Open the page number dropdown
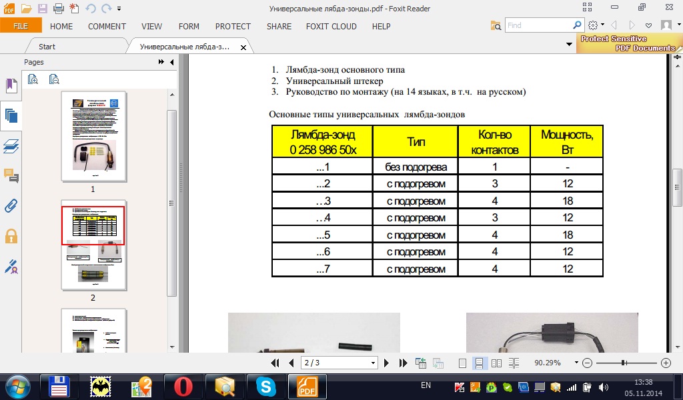Image resolution: width=683 pixels, height=400 pixels. coord(373,363)
